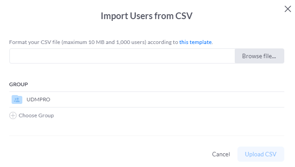Click the Choose Group label
This screenshot has height=167, width=295.
[x=36, y=115]
